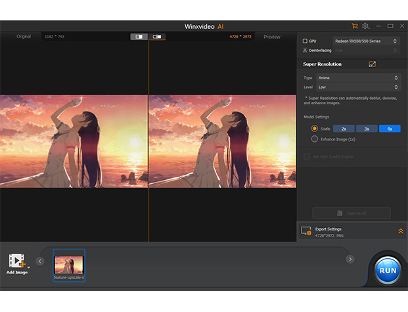
Task: Click the 4728*2972 PNG export info text
Action: click(329, 236)
